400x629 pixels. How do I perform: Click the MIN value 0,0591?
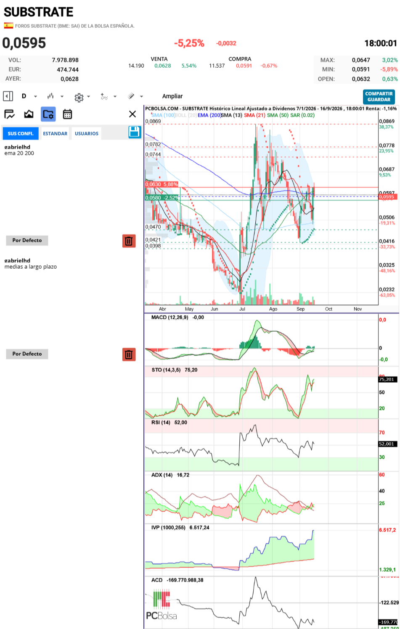point(361,69)
